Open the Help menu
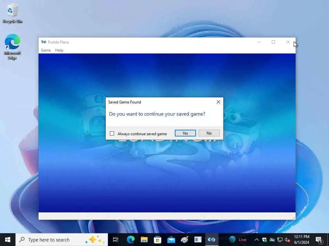The image size is (329, 246). [59, 50]
